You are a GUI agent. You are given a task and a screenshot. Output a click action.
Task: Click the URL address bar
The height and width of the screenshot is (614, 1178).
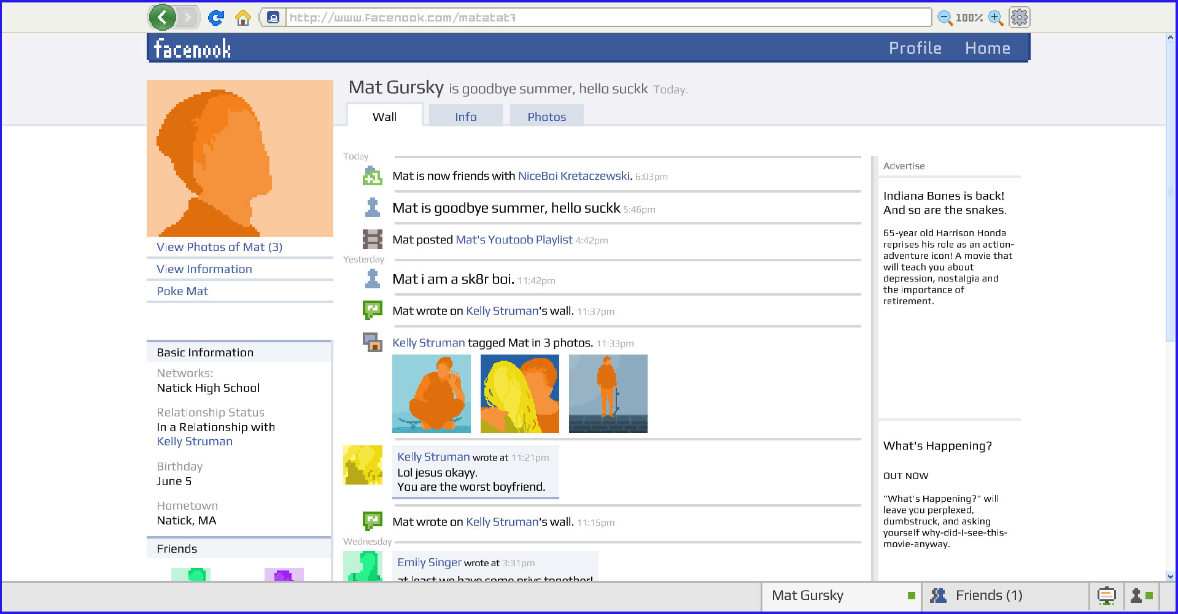tap(608, 18)
